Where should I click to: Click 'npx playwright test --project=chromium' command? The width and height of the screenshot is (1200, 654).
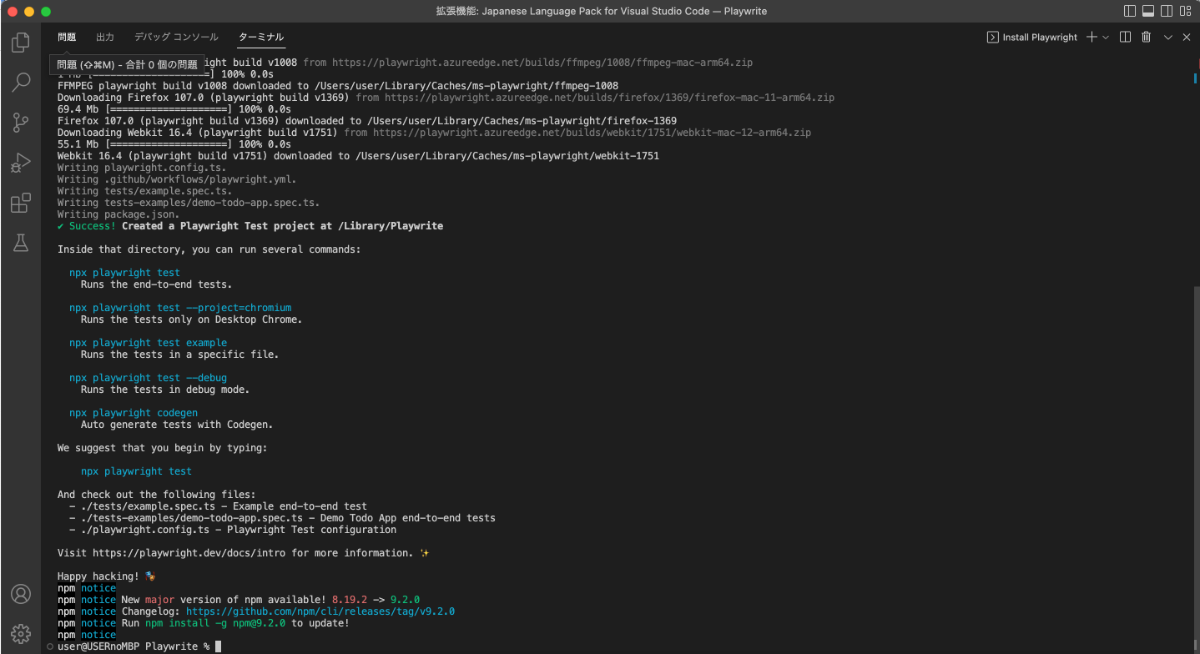(180, 308)
